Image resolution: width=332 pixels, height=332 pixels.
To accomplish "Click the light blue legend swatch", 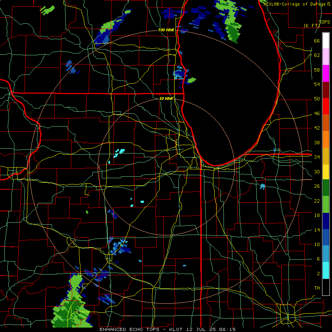I will [x=326, y=254].
